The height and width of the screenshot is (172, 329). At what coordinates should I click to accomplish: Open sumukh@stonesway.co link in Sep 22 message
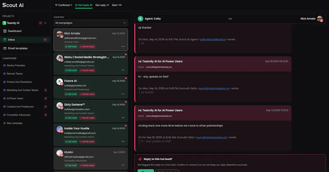click(x=211, y=137)
